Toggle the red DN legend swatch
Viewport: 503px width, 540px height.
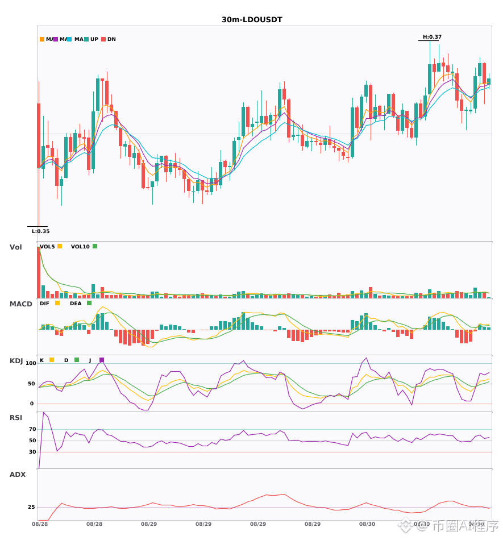(103, 39)
